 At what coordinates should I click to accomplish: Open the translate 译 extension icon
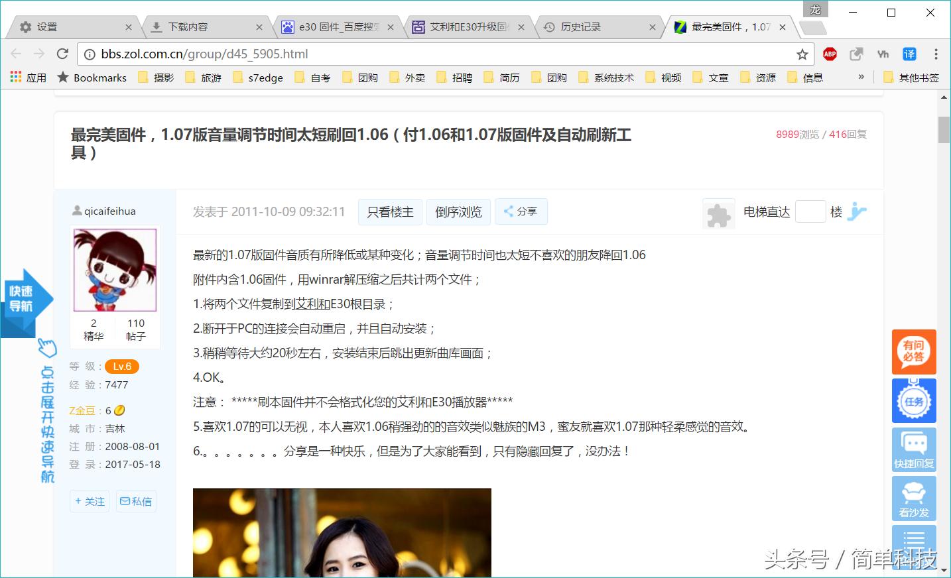click(909, 54)
